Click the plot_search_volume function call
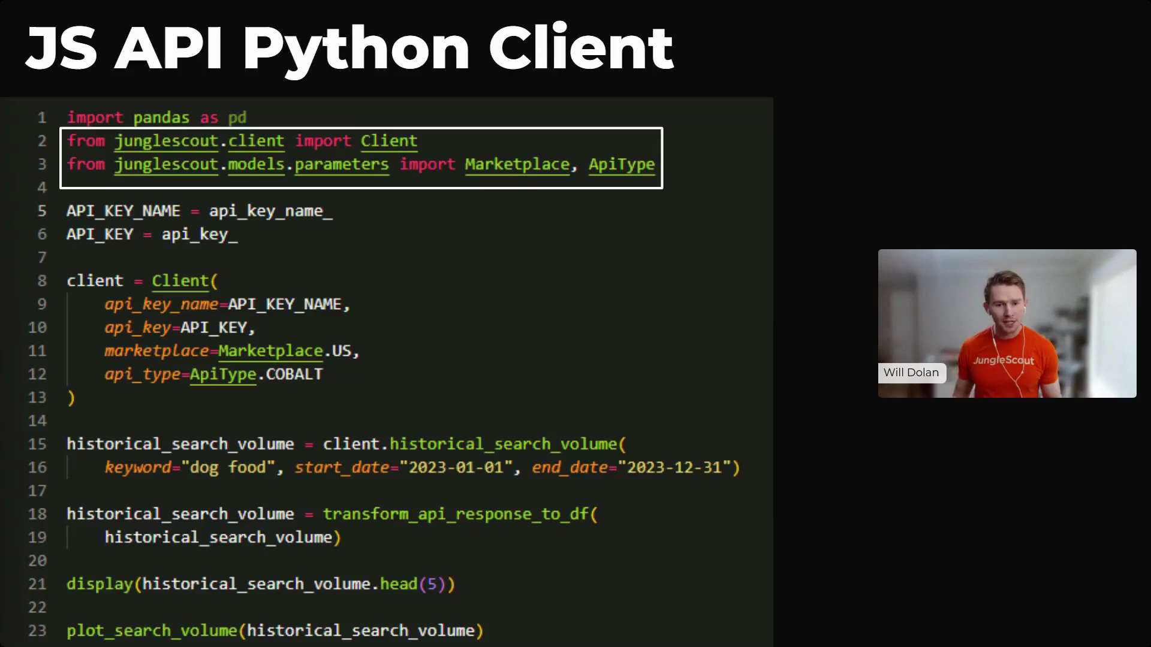 (x=153, y=630)
